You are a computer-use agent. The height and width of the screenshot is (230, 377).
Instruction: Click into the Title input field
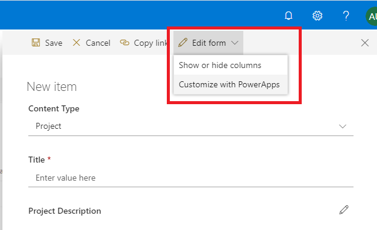[191, 178]
